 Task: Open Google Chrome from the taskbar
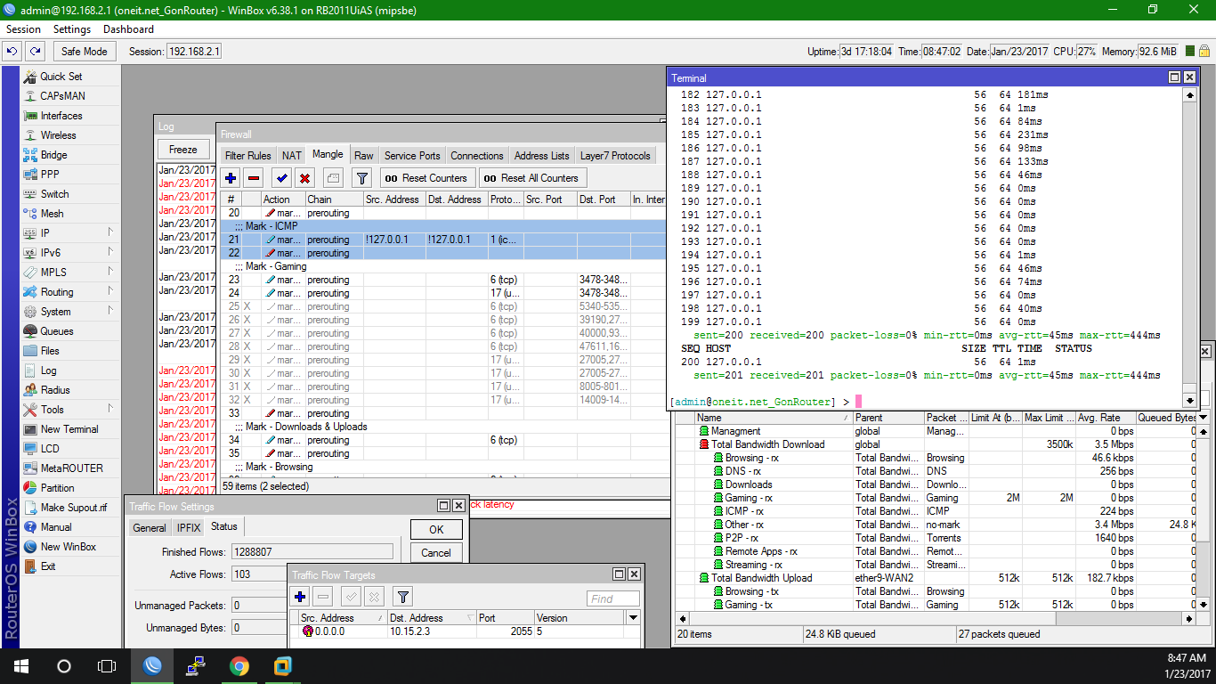(x=239, y=666)
